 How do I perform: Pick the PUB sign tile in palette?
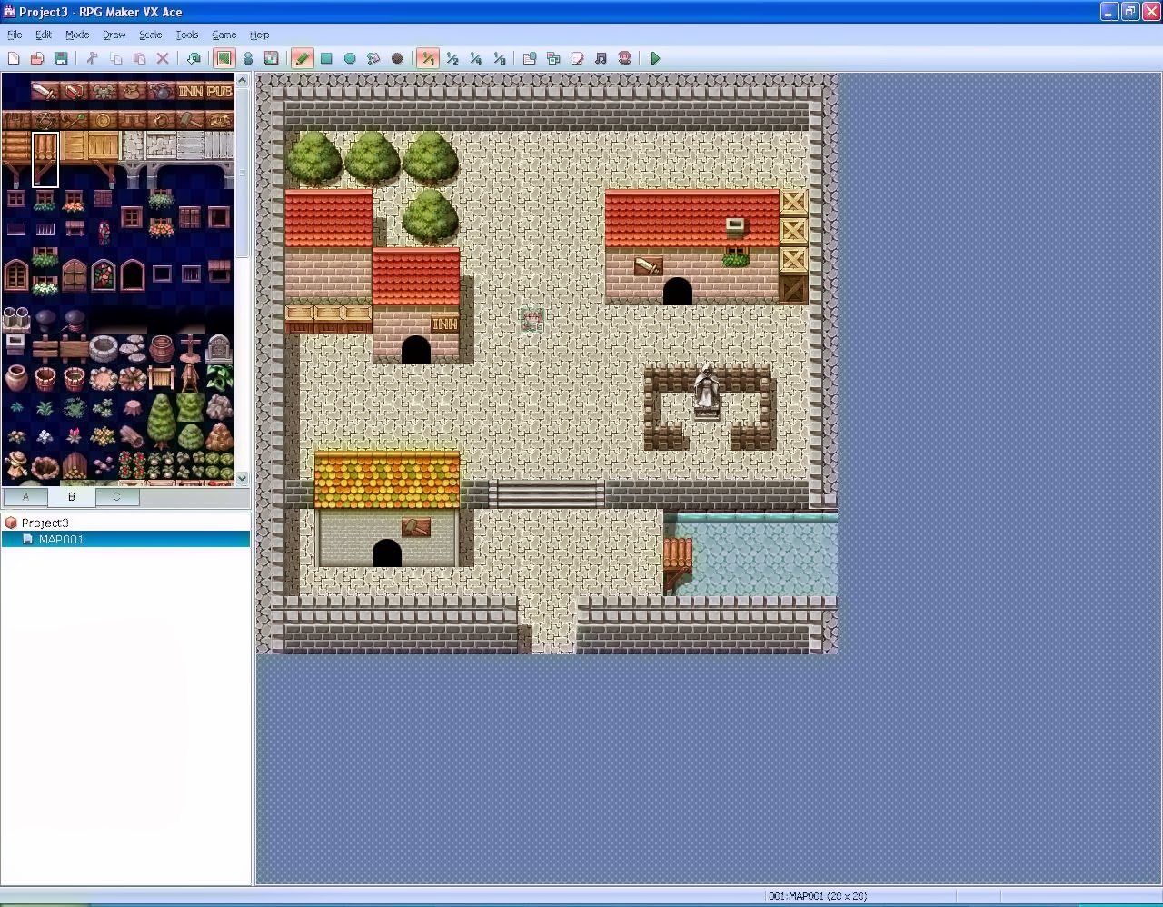pyautogui.click(x=220, y=91)
